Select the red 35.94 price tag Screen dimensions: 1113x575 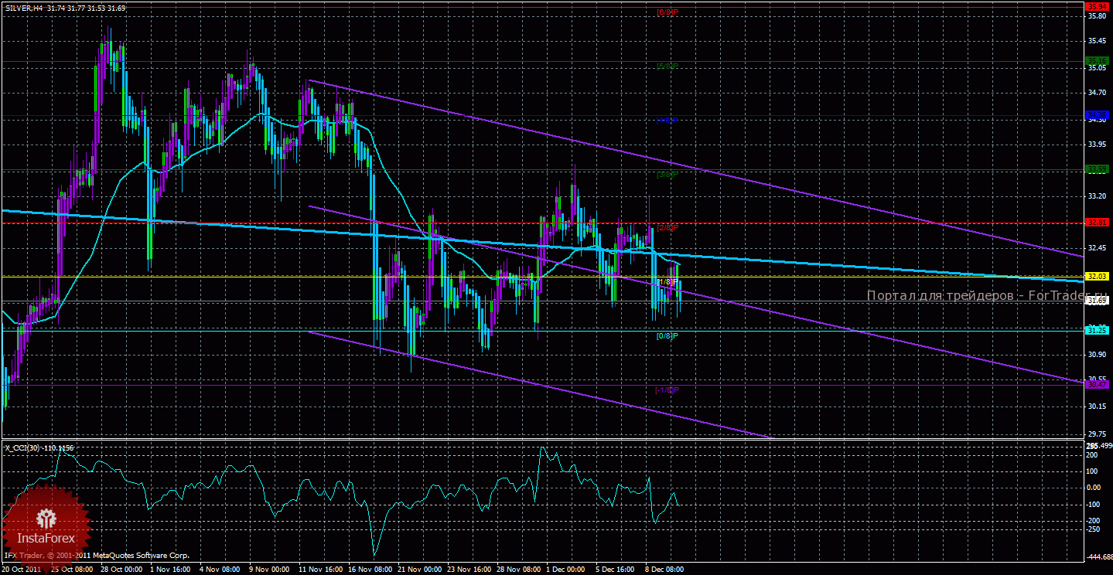(1097, 5)
